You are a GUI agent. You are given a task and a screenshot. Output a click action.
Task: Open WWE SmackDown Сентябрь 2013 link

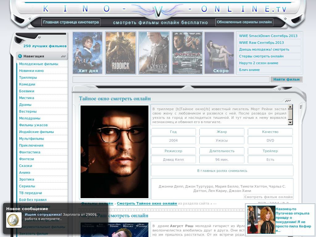(268, 36)
